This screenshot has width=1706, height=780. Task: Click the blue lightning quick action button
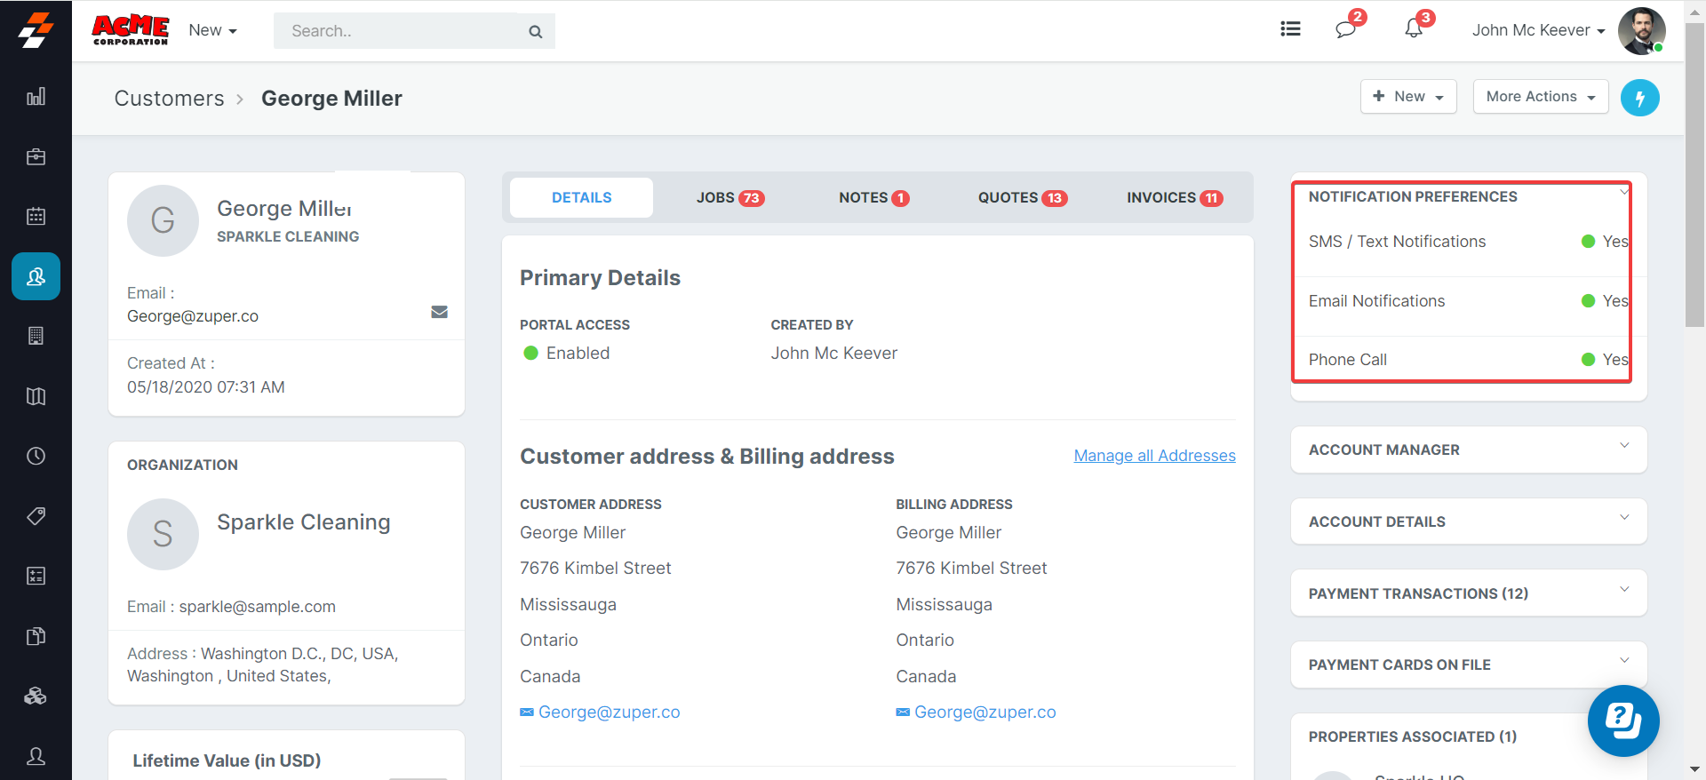coord(1639,98)
